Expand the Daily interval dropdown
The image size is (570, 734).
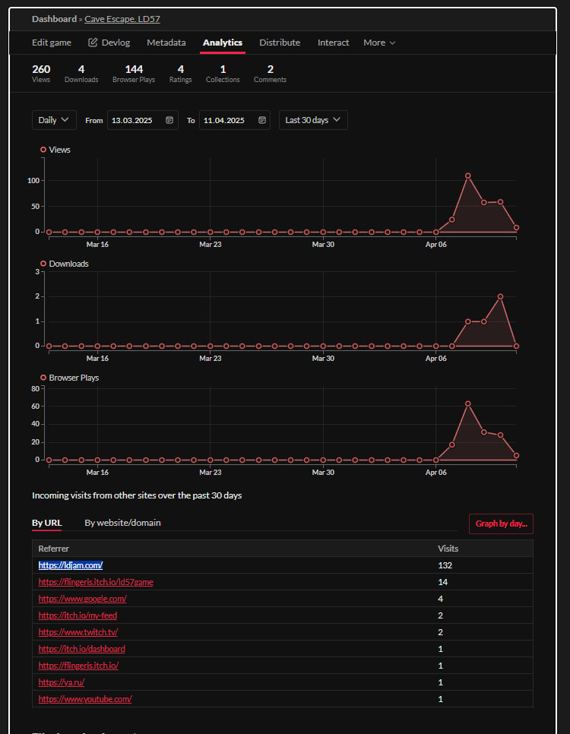pos(54,120)
